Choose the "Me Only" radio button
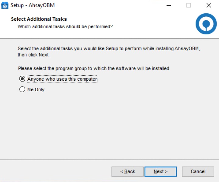The image size is (219, 182). coord(22,89)
